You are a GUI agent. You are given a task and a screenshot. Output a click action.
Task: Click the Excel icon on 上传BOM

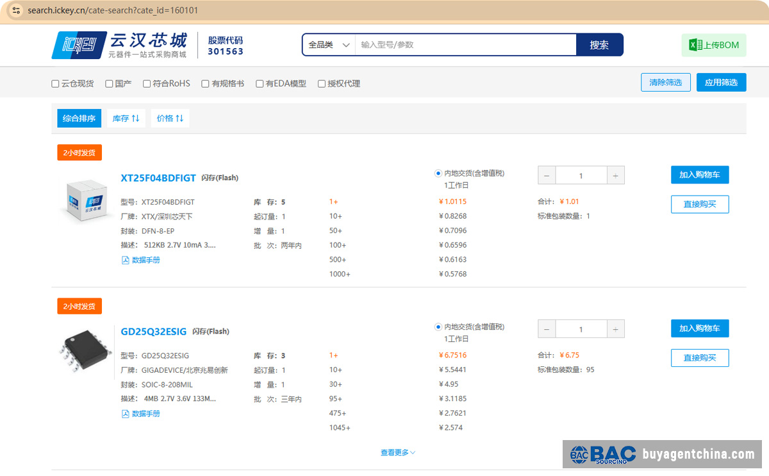click(695, 45)
